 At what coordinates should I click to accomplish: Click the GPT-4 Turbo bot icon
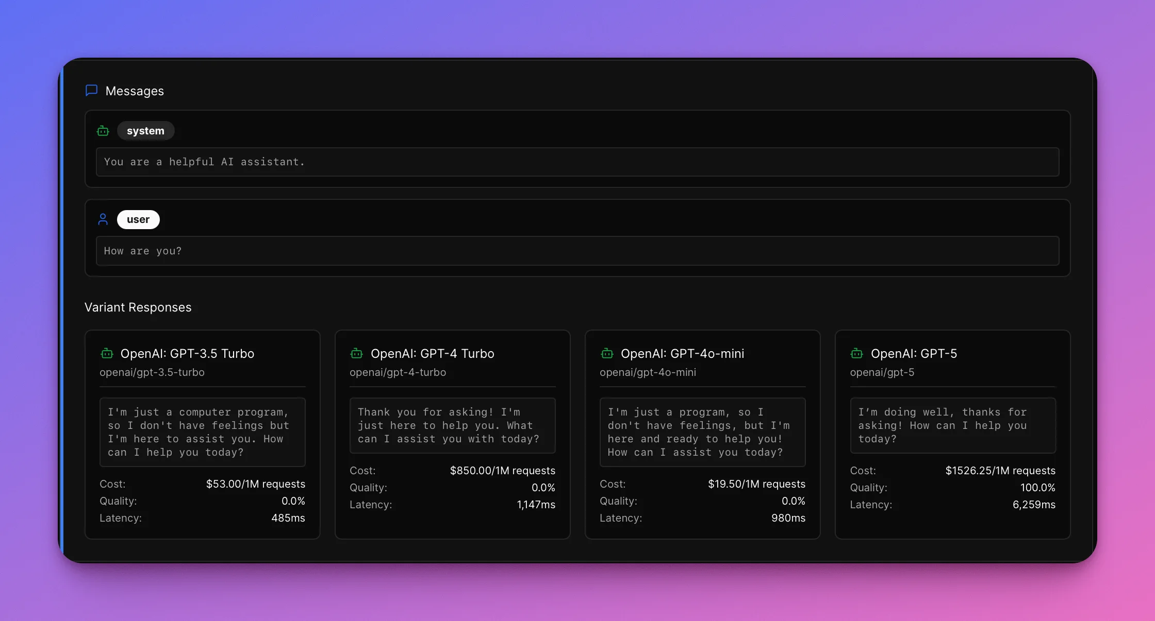coord(357,353)
